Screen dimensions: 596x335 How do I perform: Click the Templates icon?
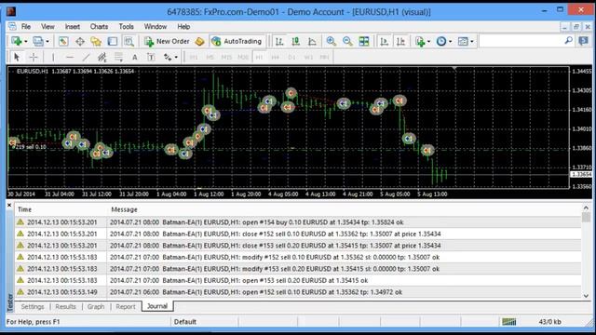pos(463,41)
